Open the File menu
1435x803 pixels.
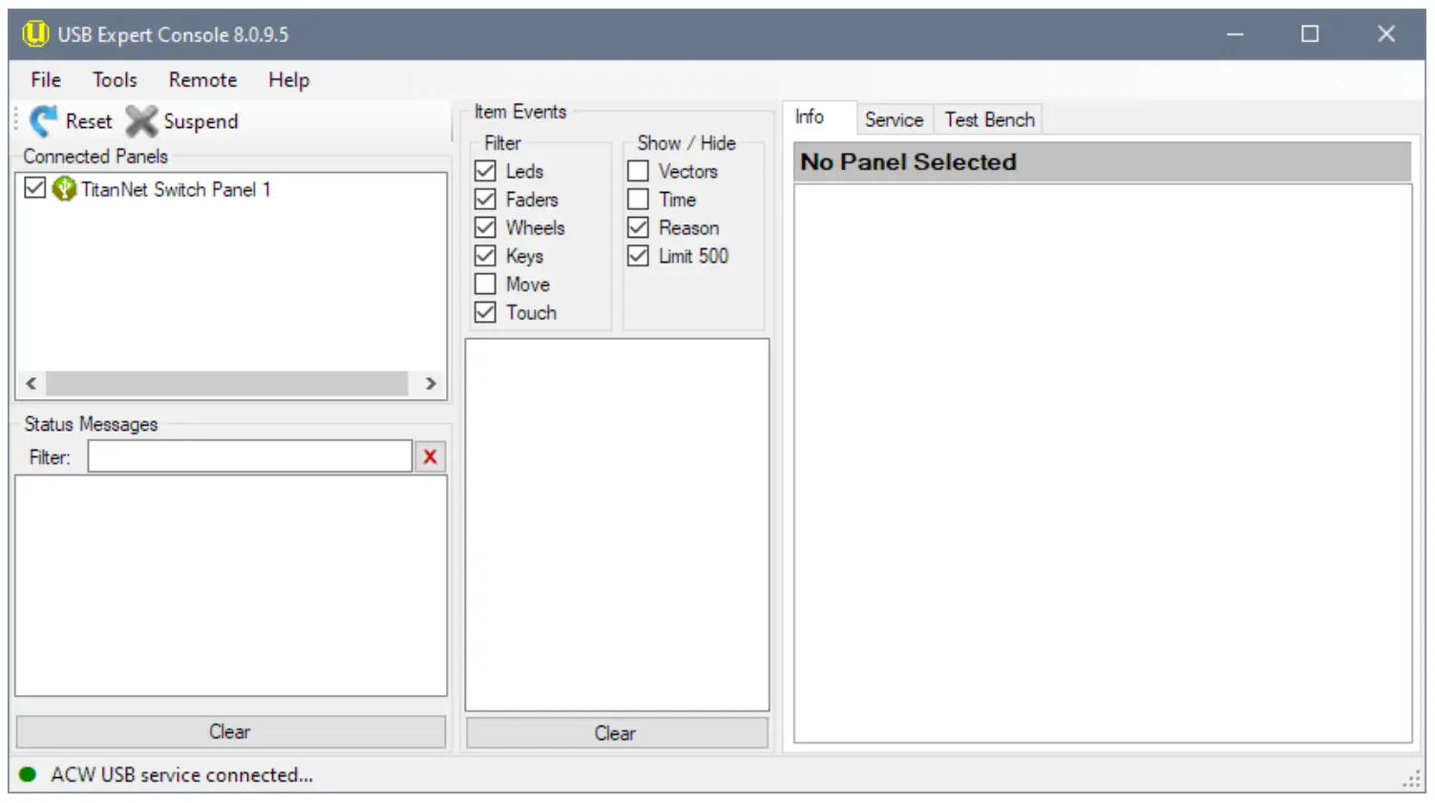point(46,80)
